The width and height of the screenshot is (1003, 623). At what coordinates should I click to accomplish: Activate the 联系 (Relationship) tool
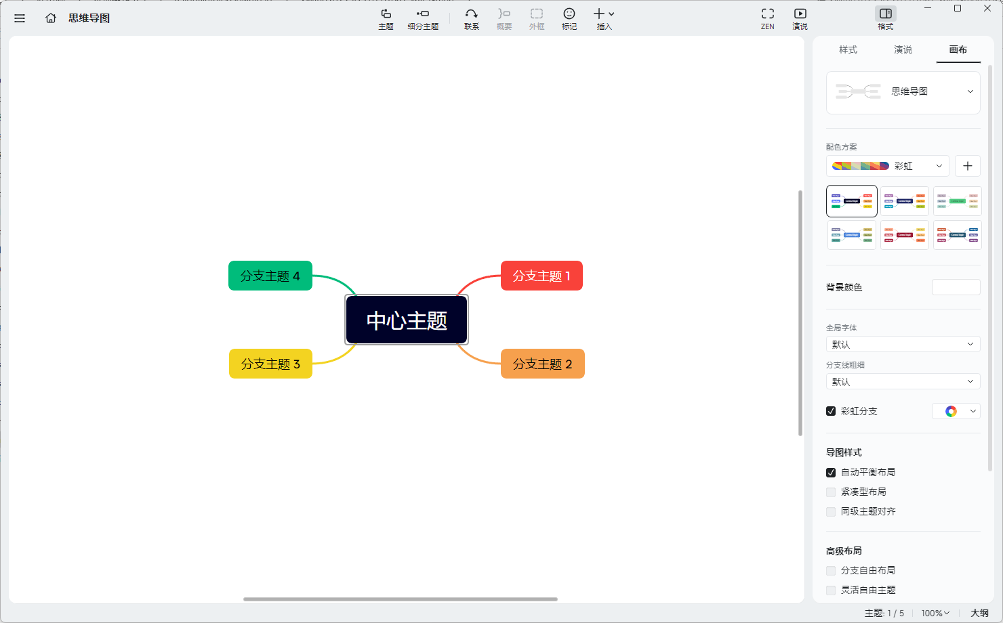tap(471, 18)
